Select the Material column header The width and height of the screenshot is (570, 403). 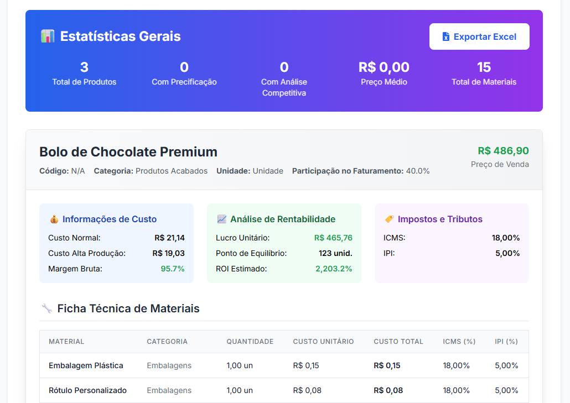coord(66,341)
